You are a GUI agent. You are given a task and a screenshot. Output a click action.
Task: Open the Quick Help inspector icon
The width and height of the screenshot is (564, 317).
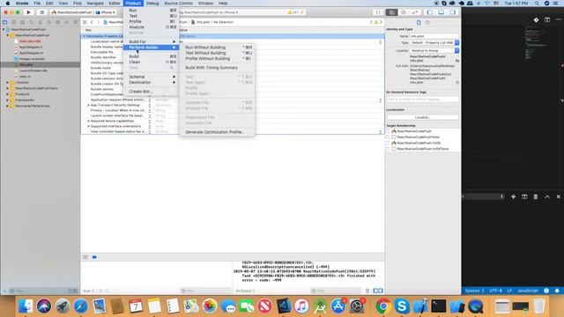pyautogui.click(x=427, y=23)
